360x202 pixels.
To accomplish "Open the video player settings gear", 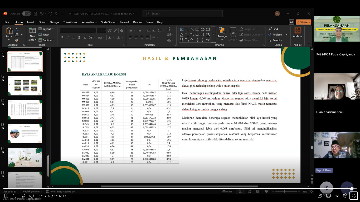I will pos(345,196).
